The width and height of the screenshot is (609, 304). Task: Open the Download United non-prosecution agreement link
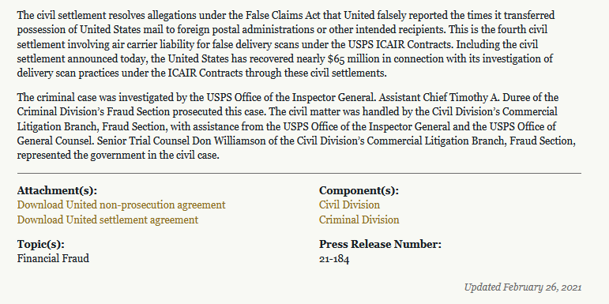click(121, 205)
